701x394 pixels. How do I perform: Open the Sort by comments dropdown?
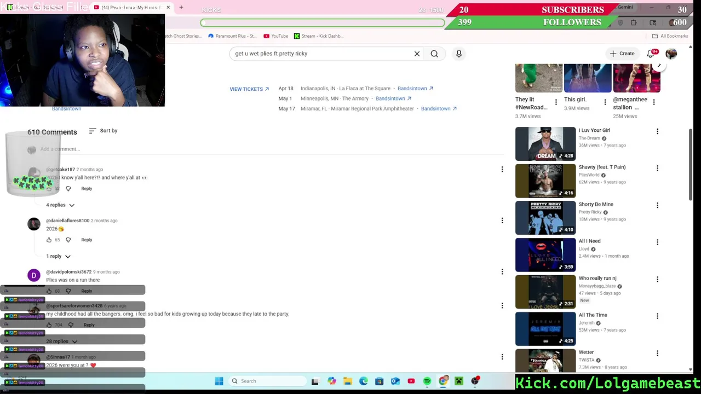pyautogui.click(x=103, y=131)
